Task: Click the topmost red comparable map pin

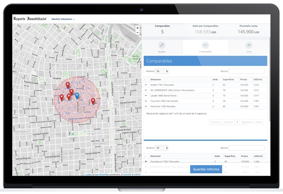Action: (68, 85)
